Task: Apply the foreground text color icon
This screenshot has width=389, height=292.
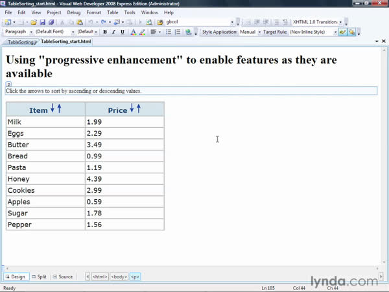Action: (x=134, y=31)
